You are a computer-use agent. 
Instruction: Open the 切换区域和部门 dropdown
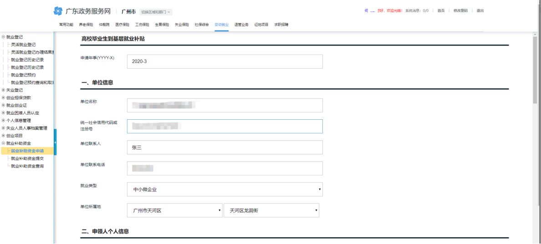pos(156,12)
